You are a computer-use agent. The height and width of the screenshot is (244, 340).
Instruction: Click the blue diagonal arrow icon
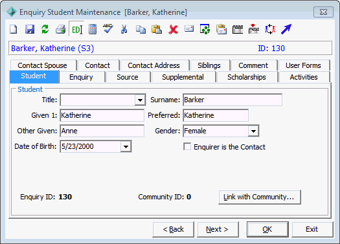286,29
